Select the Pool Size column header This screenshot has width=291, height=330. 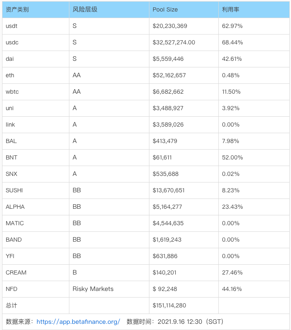[x=165, y=9]
